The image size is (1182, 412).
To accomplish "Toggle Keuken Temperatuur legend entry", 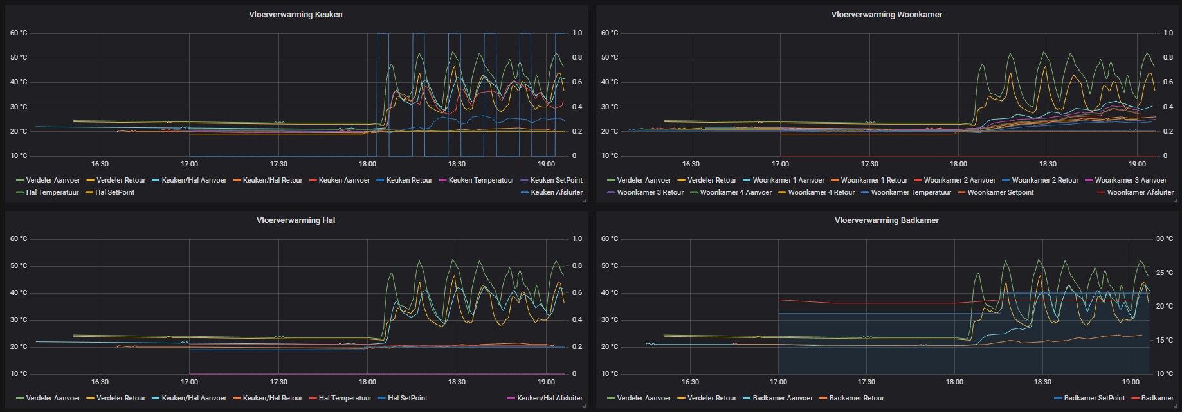I will tap(482, 181).
